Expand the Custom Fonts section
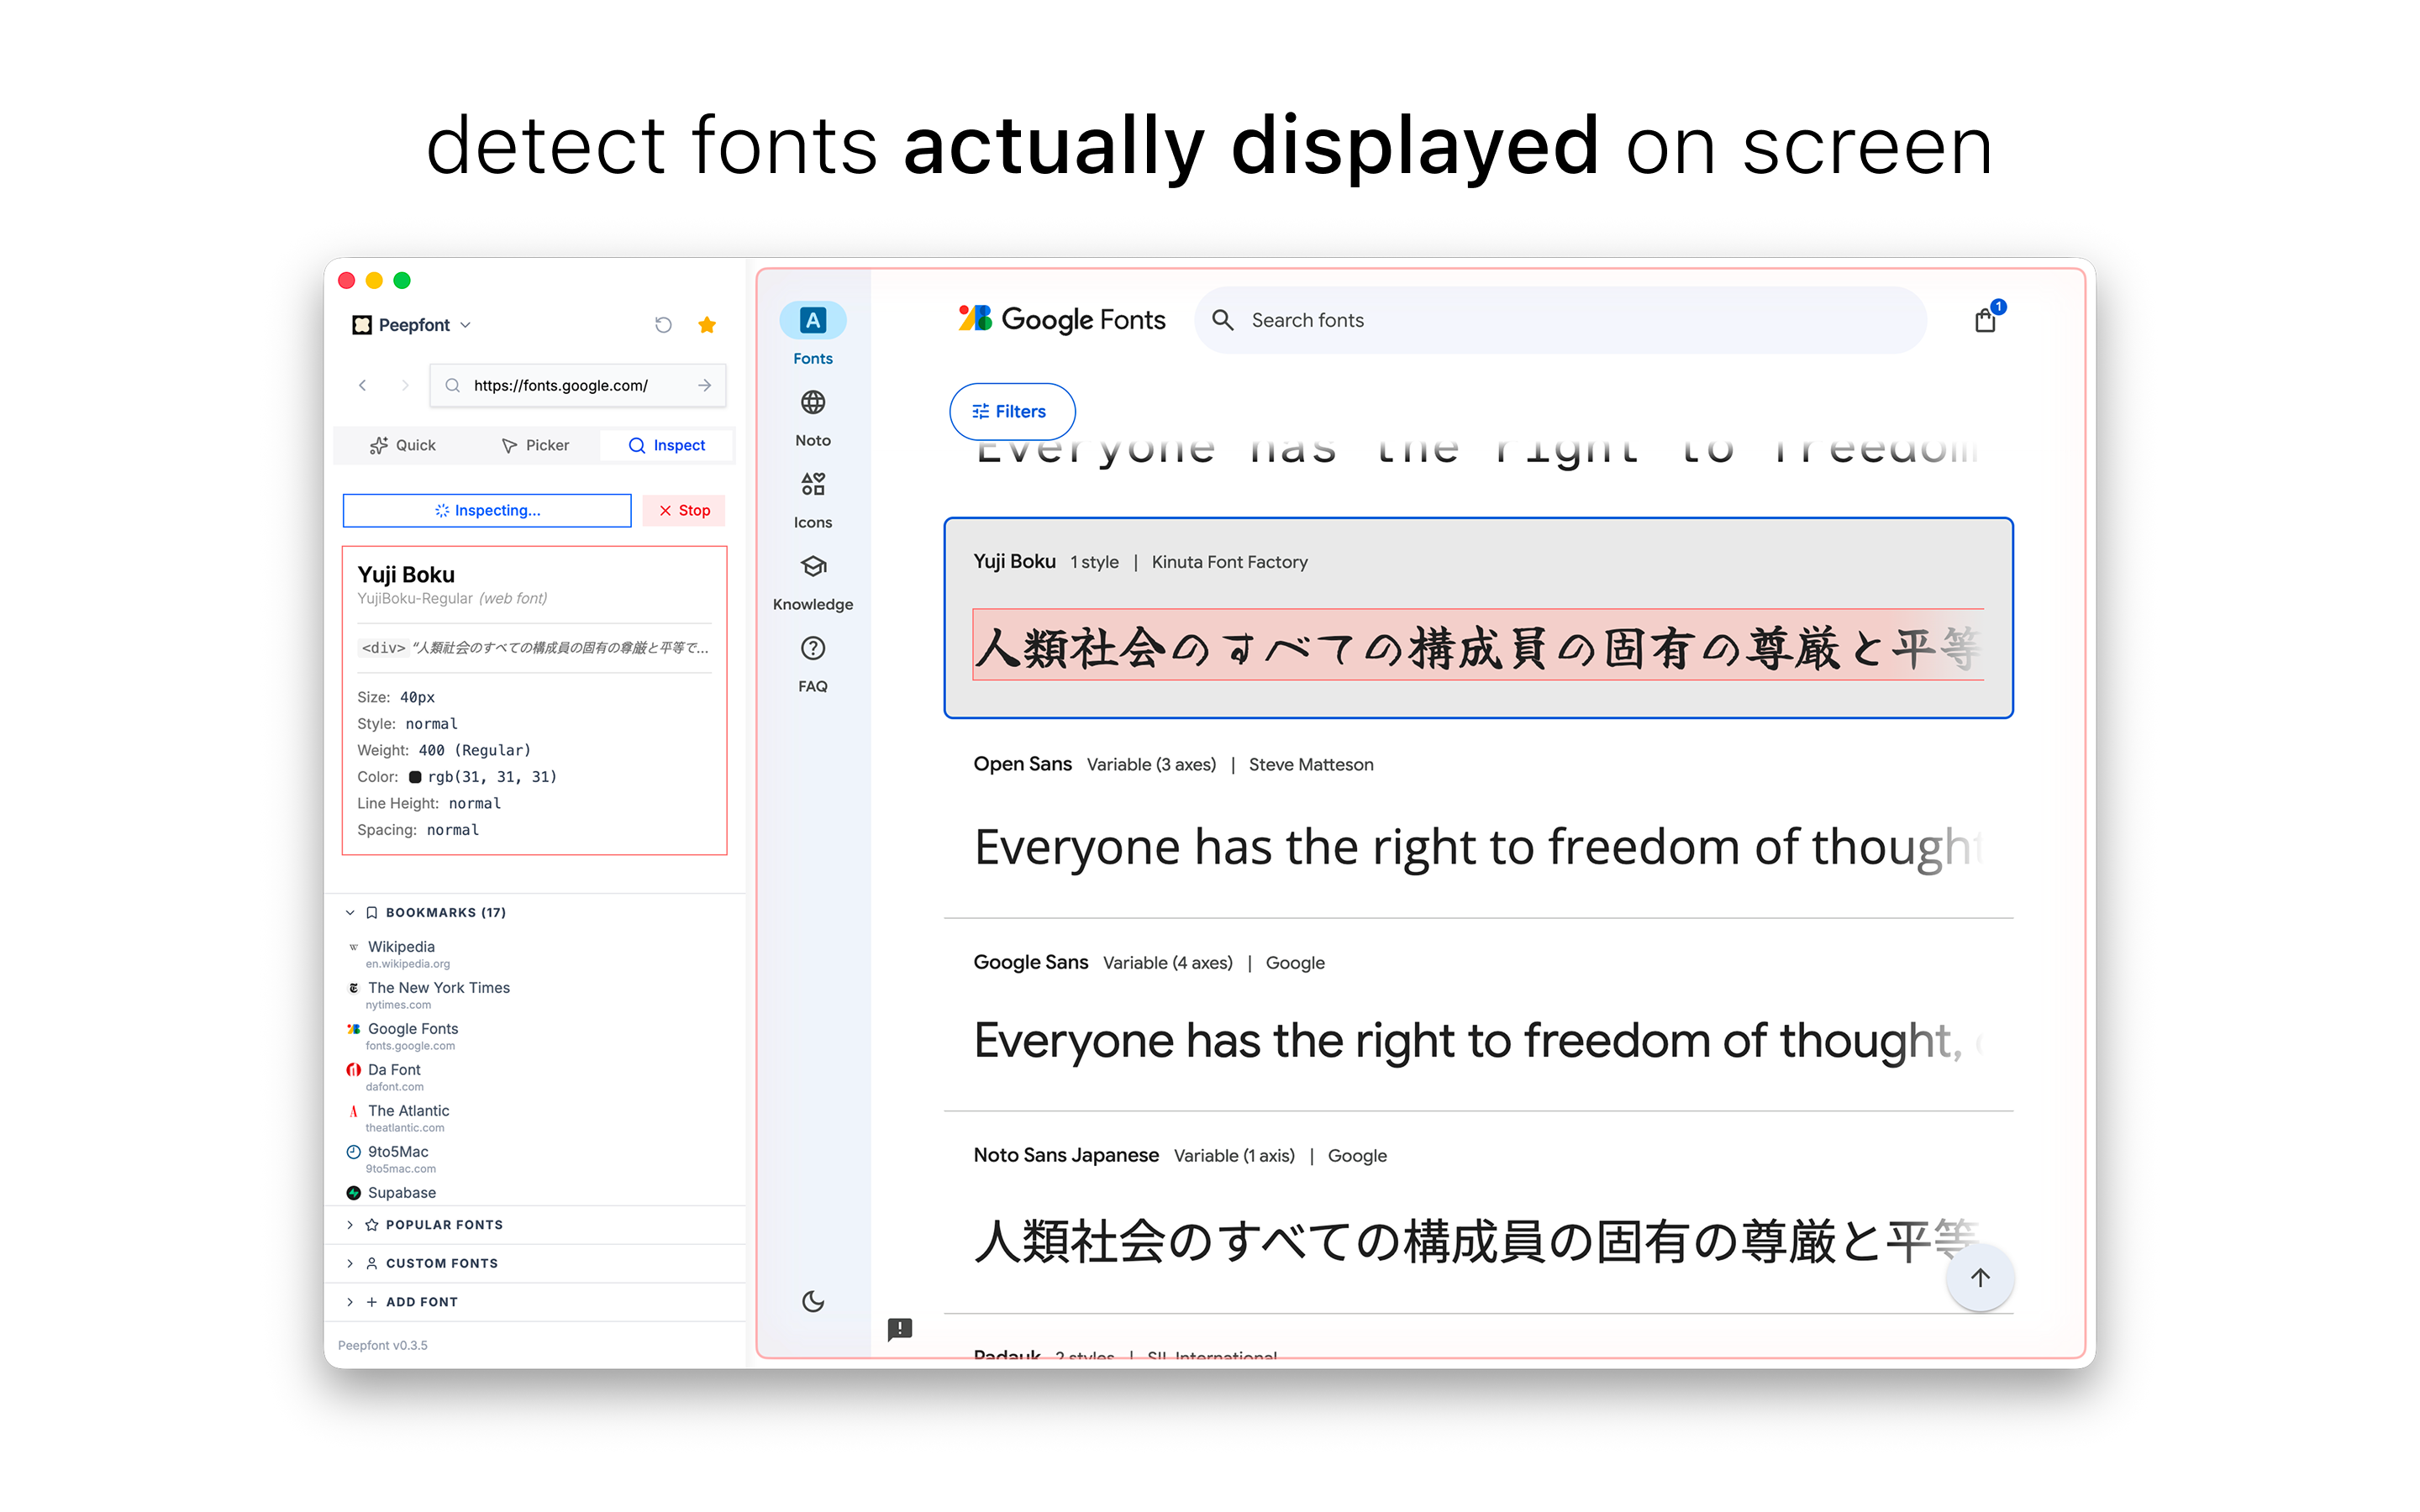2420x1512 pixels. click(x=535, y=1263)
